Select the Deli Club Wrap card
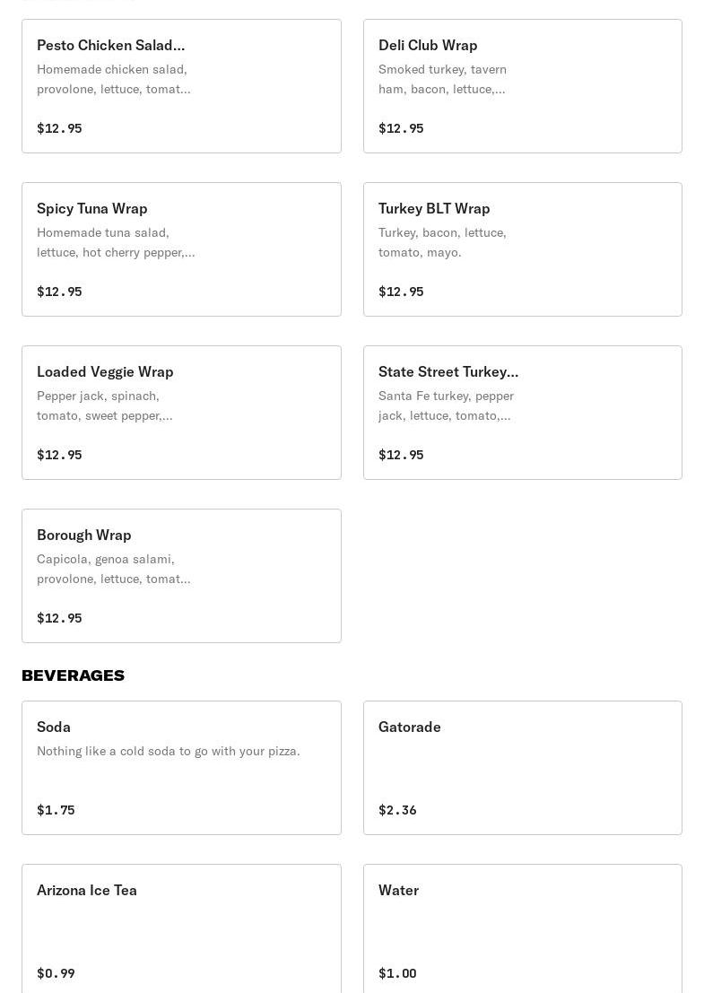The image size is (704, 993). (522, 86)
